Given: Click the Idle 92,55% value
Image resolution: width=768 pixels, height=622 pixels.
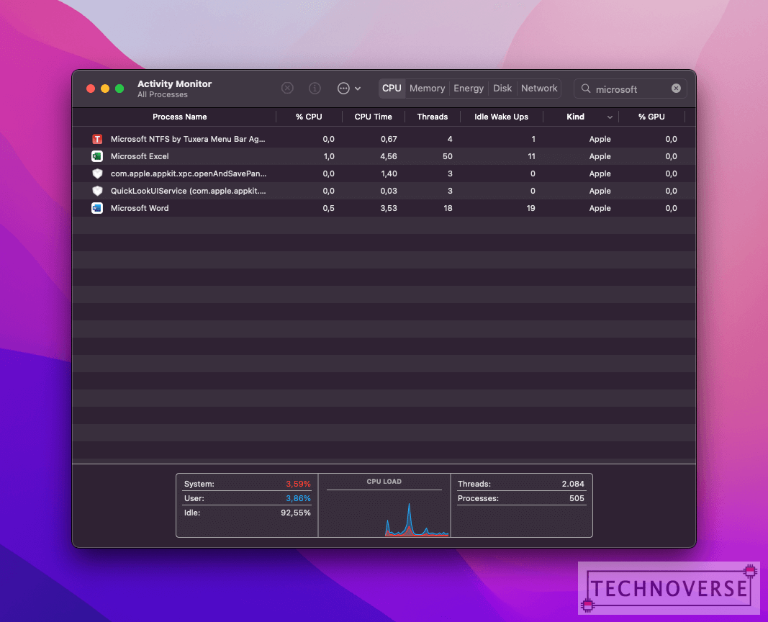Looking at the screenshot, I should 296,513.
